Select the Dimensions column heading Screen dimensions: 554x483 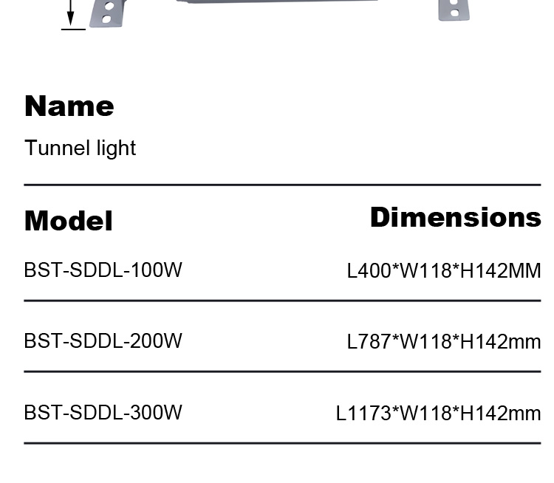tap(455, 217)
